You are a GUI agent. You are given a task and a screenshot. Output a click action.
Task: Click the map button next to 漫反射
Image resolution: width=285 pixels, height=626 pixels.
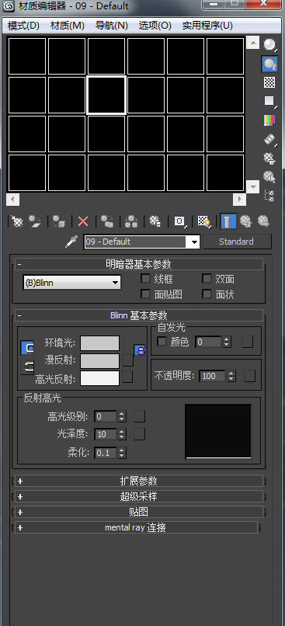[127, 360]
